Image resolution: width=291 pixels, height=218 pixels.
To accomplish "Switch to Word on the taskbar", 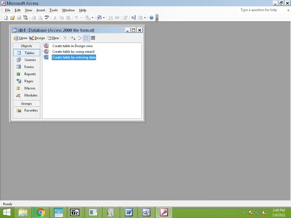I will click(129, 212).
